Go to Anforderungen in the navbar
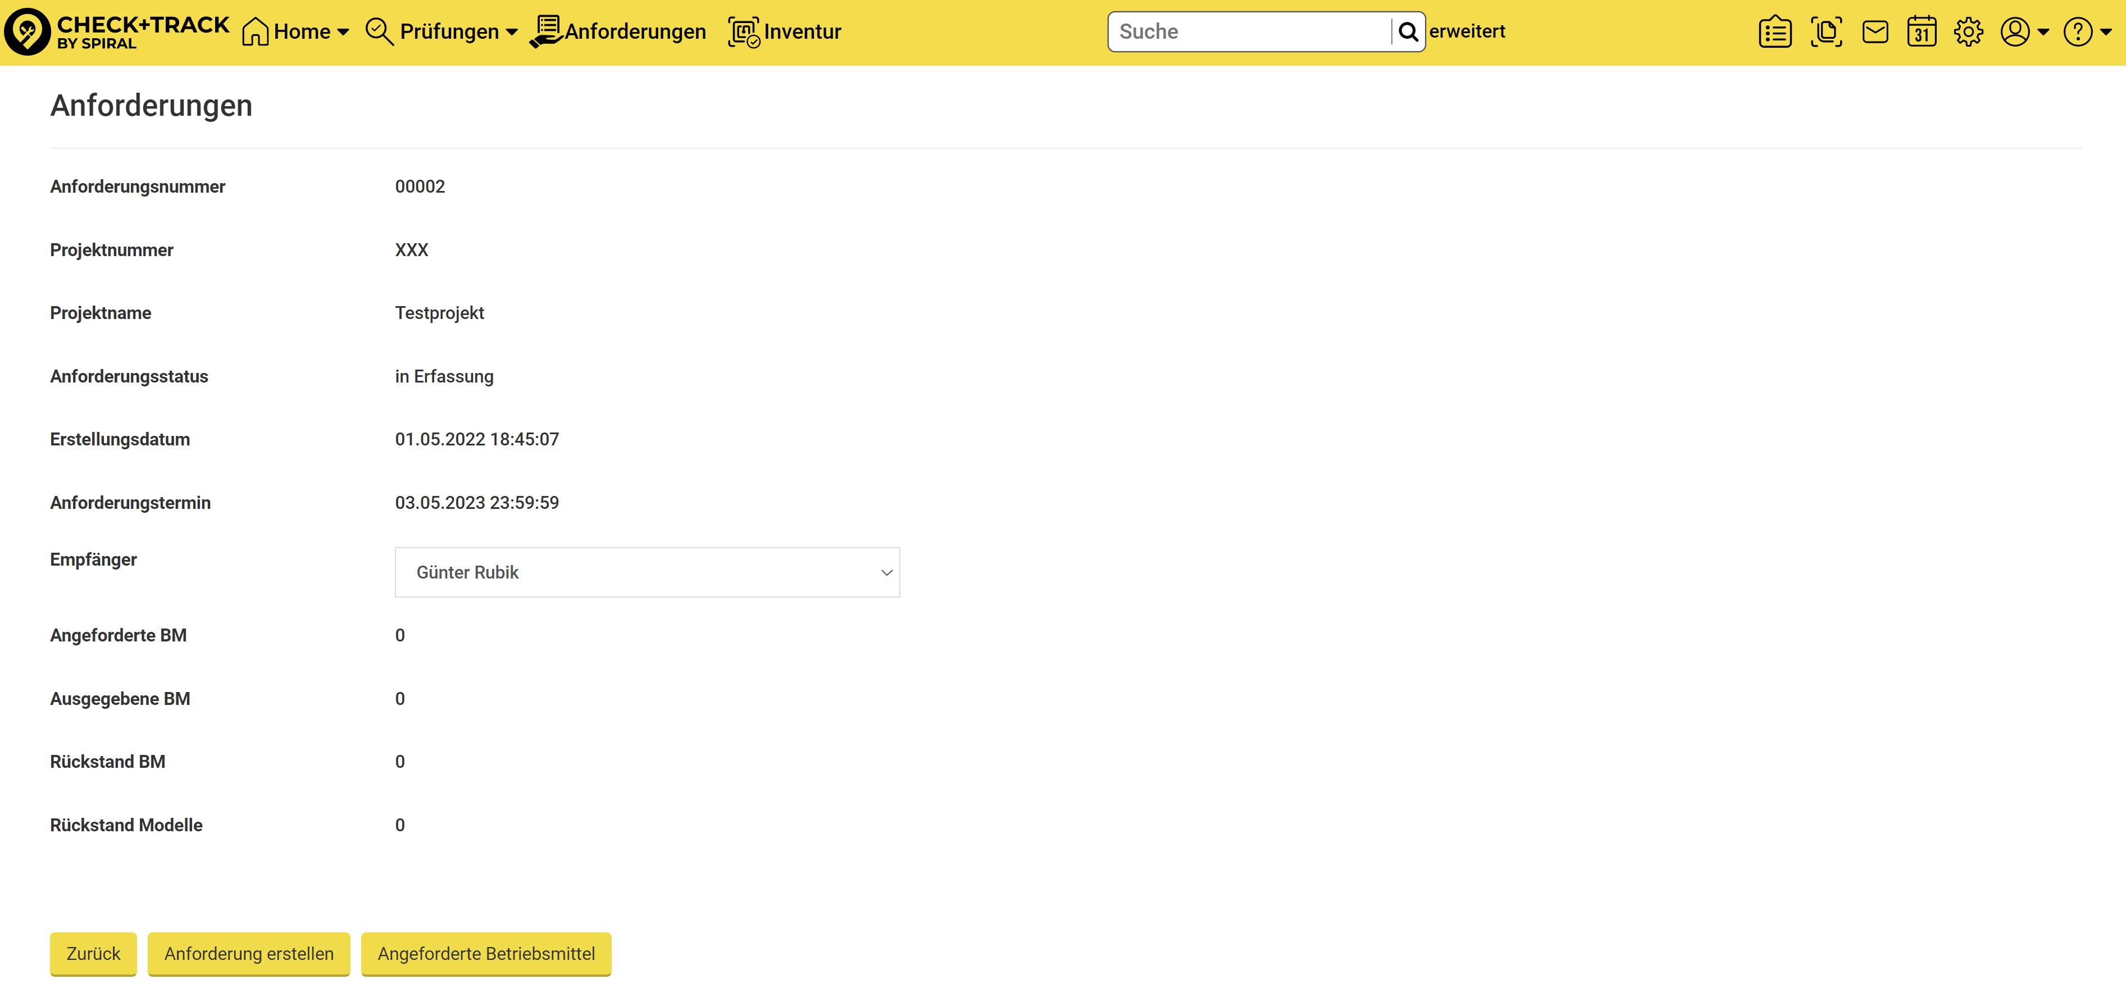The height and width of the screenshot is (997, 2126). pos(635,31)
